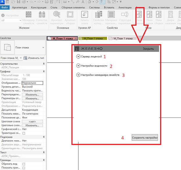Click the Undo arrow in quick access toolbar
This screenshot has height=170, width=181.
pos(31,2)
